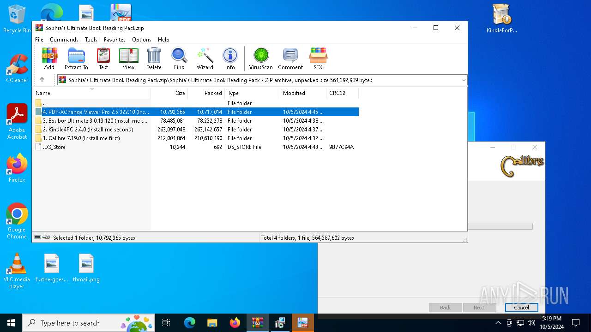Click the Delete trash can icon
The height and width of the screenshot is (332, 591).
click(x=154, y=59)
